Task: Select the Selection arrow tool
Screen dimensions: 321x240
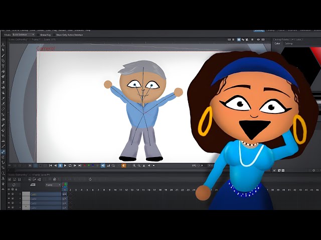Action: click(3, 50)
